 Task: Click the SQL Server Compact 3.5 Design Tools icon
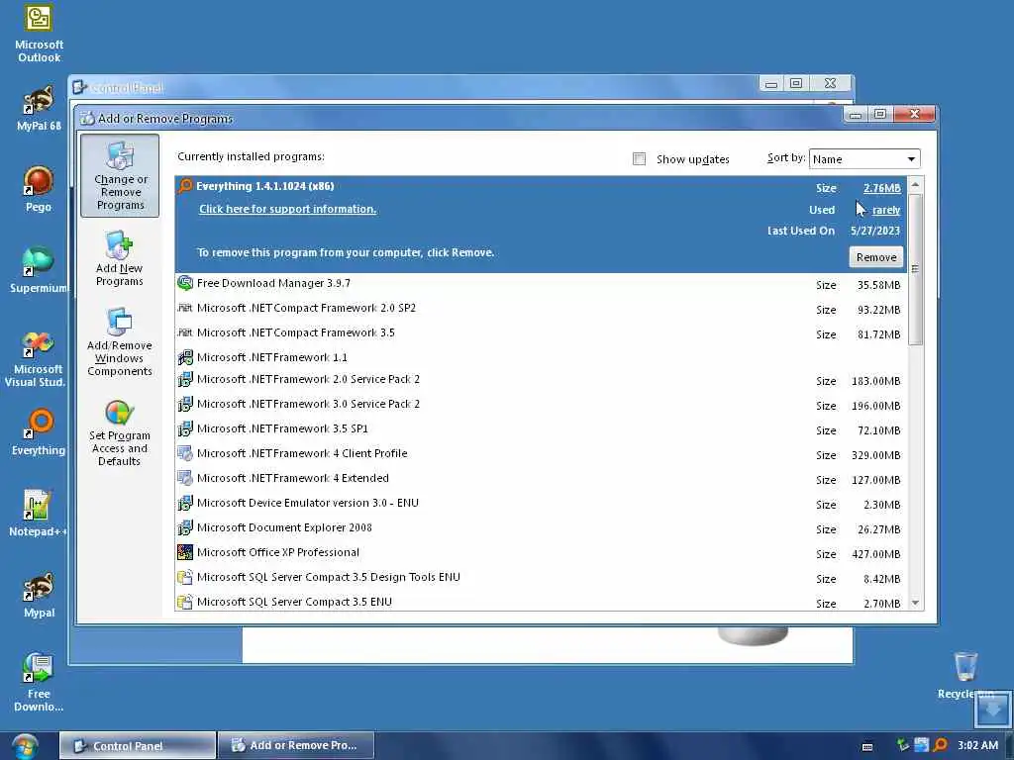(185, 577)
